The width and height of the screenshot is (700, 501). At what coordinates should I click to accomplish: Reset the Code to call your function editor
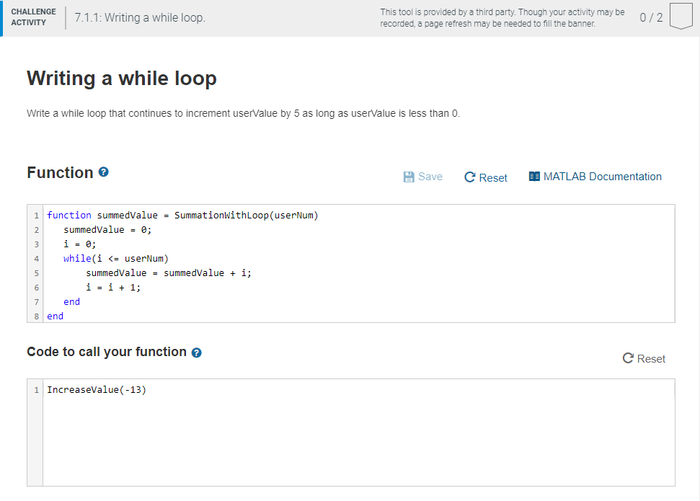tap(644, 358)
